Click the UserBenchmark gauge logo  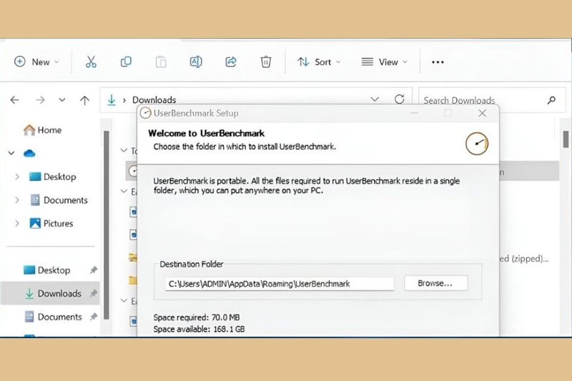pos(477,144)
